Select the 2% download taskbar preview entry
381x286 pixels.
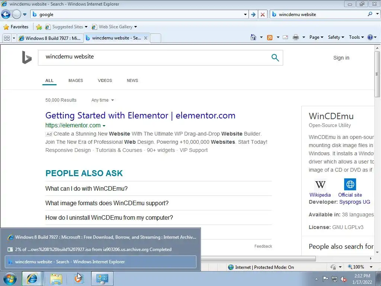coord(100,249)
